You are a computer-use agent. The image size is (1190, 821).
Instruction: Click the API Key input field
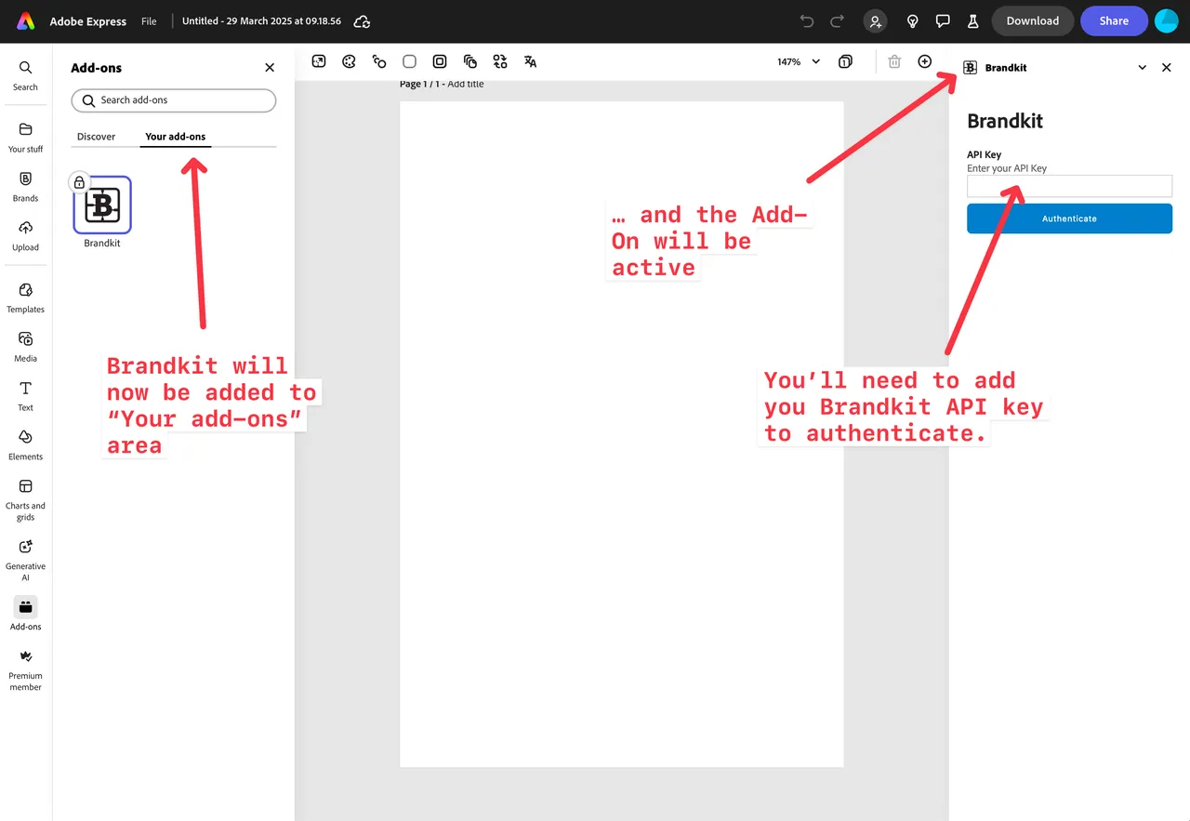[1069, 186]
